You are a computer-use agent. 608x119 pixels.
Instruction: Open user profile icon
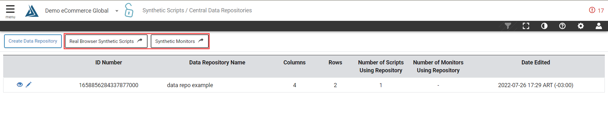[x=598, y=26]
